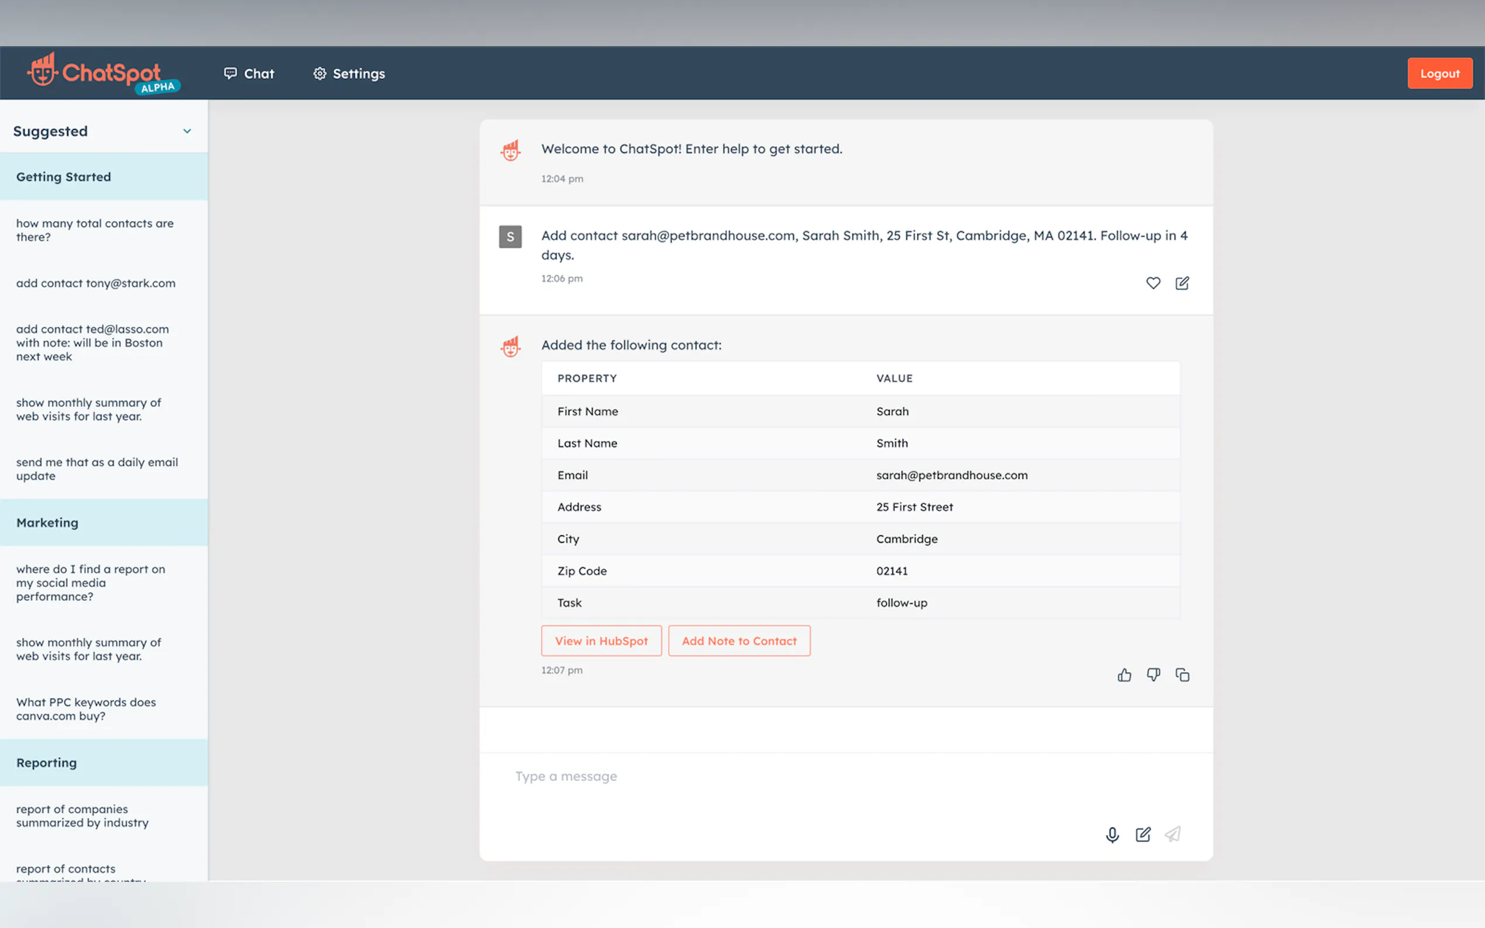The image size is (1485, 928).
Task: Select 'how many total contacts' suggestion
Action: coord(95,230)
